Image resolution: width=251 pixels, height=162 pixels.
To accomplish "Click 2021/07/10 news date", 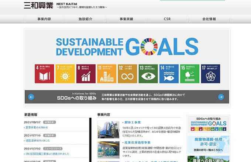I will (32, 135).
